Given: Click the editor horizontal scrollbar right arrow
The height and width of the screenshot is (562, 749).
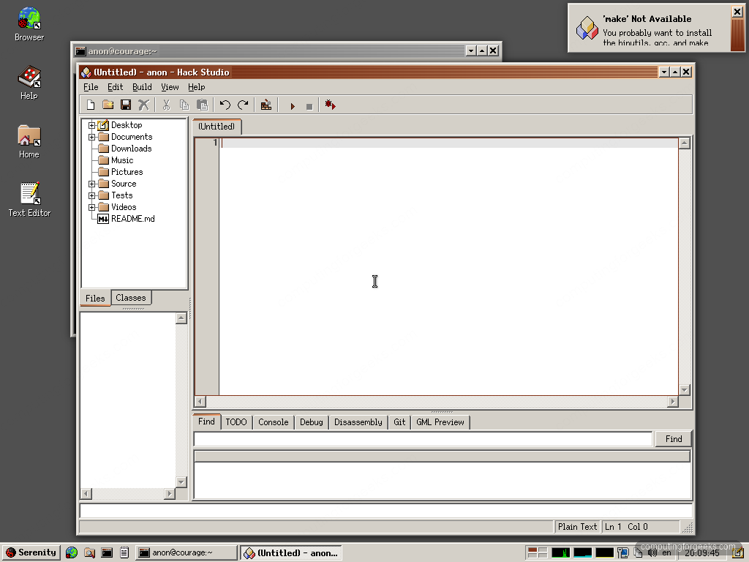Looking at the screenshot, I should [x=673, y=402].
